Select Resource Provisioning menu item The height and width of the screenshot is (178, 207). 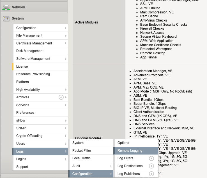point(40,74)
